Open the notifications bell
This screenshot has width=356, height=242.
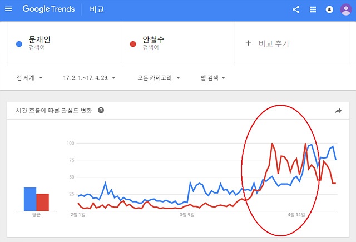(x=329, y=9)
